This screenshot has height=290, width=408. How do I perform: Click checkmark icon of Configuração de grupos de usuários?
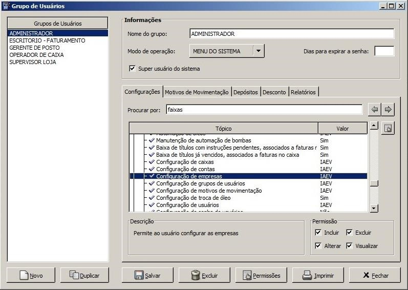(x=152, y=183)
